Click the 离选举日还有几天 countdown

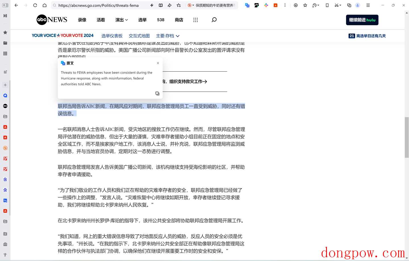click(367, 36)
